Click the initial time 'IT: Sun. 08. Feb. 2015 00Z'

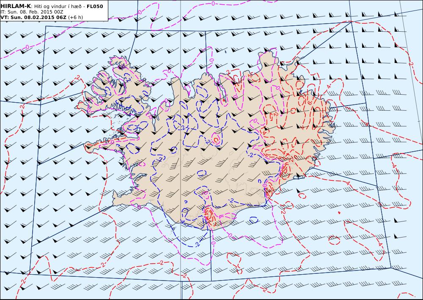pos(32,12)
